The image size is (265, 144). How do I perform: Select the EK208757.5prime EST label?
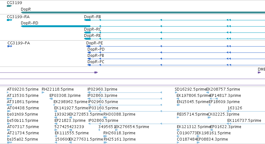(x=223, y=89)
